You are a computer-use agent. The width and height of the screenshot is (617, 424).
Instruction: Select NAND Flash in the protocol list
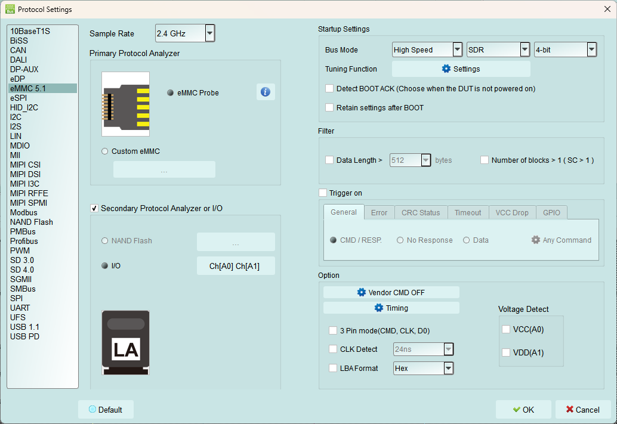click(x=42, y=222)
